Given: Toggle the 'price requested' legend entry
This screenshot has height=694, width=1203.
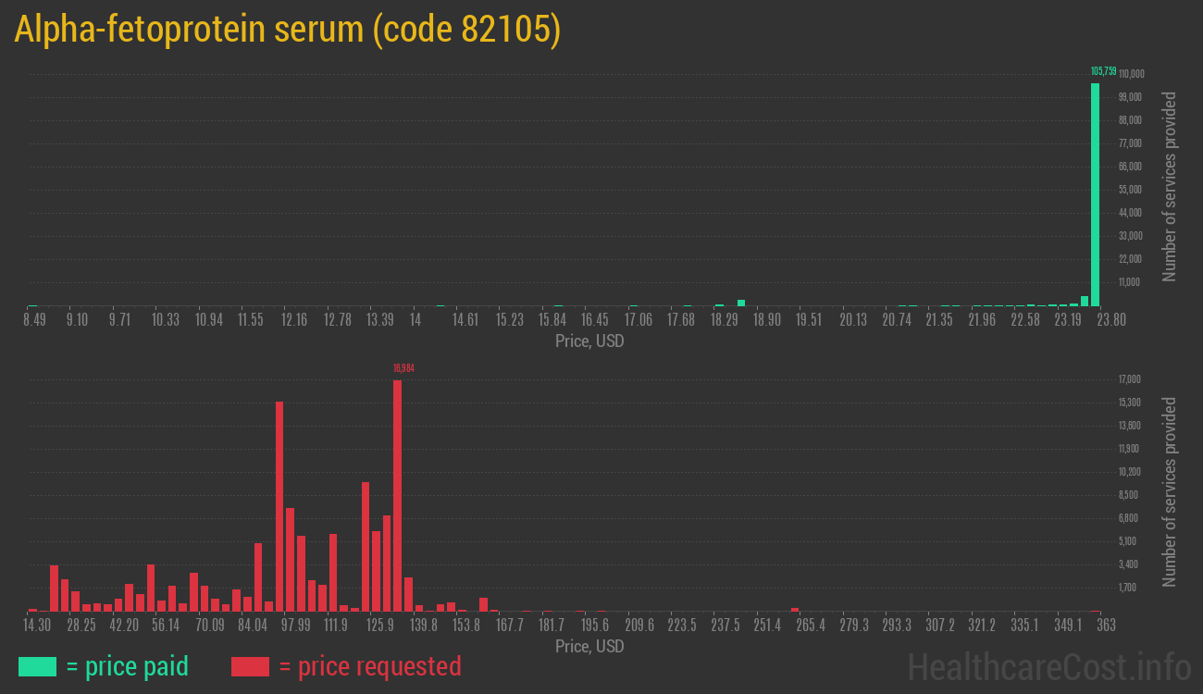Looking at the screenshot, I should pyautogui.click(x=379, y=666).
